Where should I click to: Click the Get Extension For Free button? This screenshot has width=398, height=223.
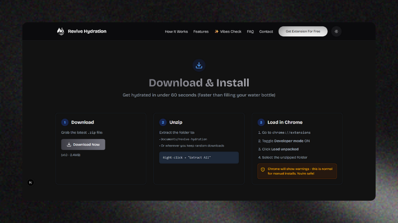click(x=303, y=31)
